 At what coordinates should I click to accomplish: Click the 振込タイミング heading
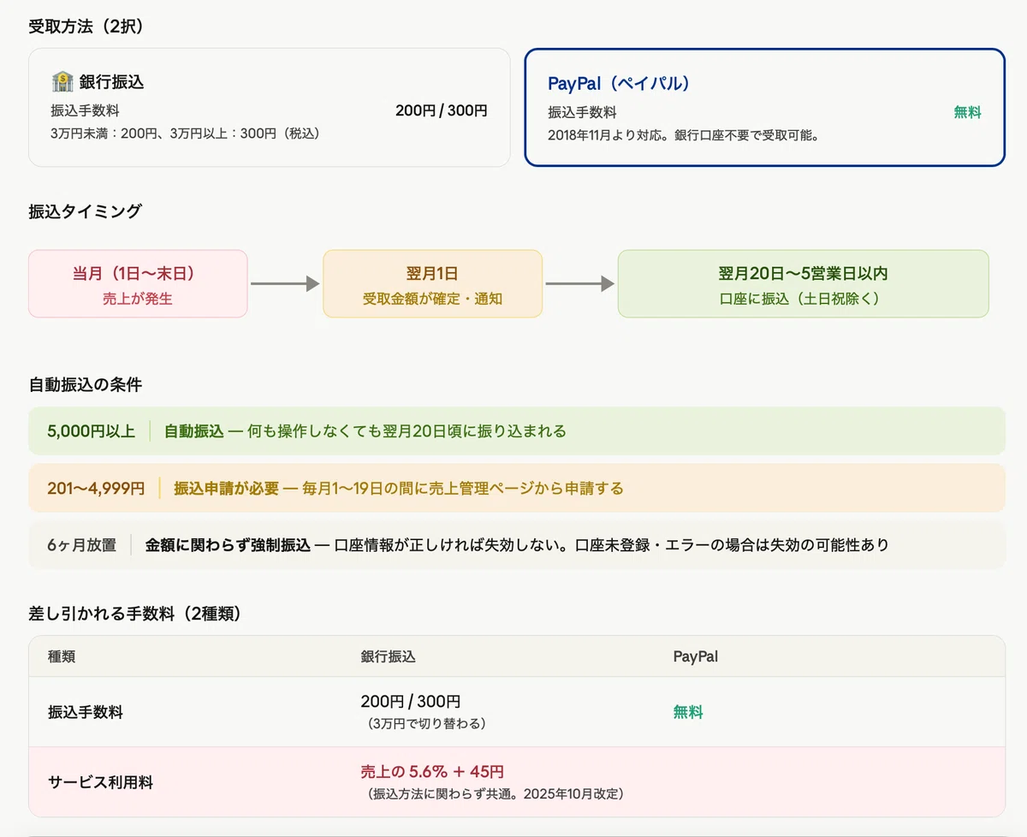pos(85,211)
